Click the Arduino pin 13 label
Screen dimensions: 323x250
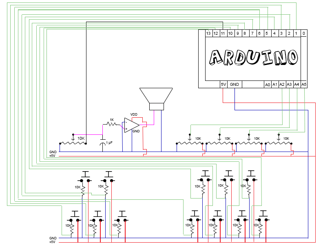(208, 33)
